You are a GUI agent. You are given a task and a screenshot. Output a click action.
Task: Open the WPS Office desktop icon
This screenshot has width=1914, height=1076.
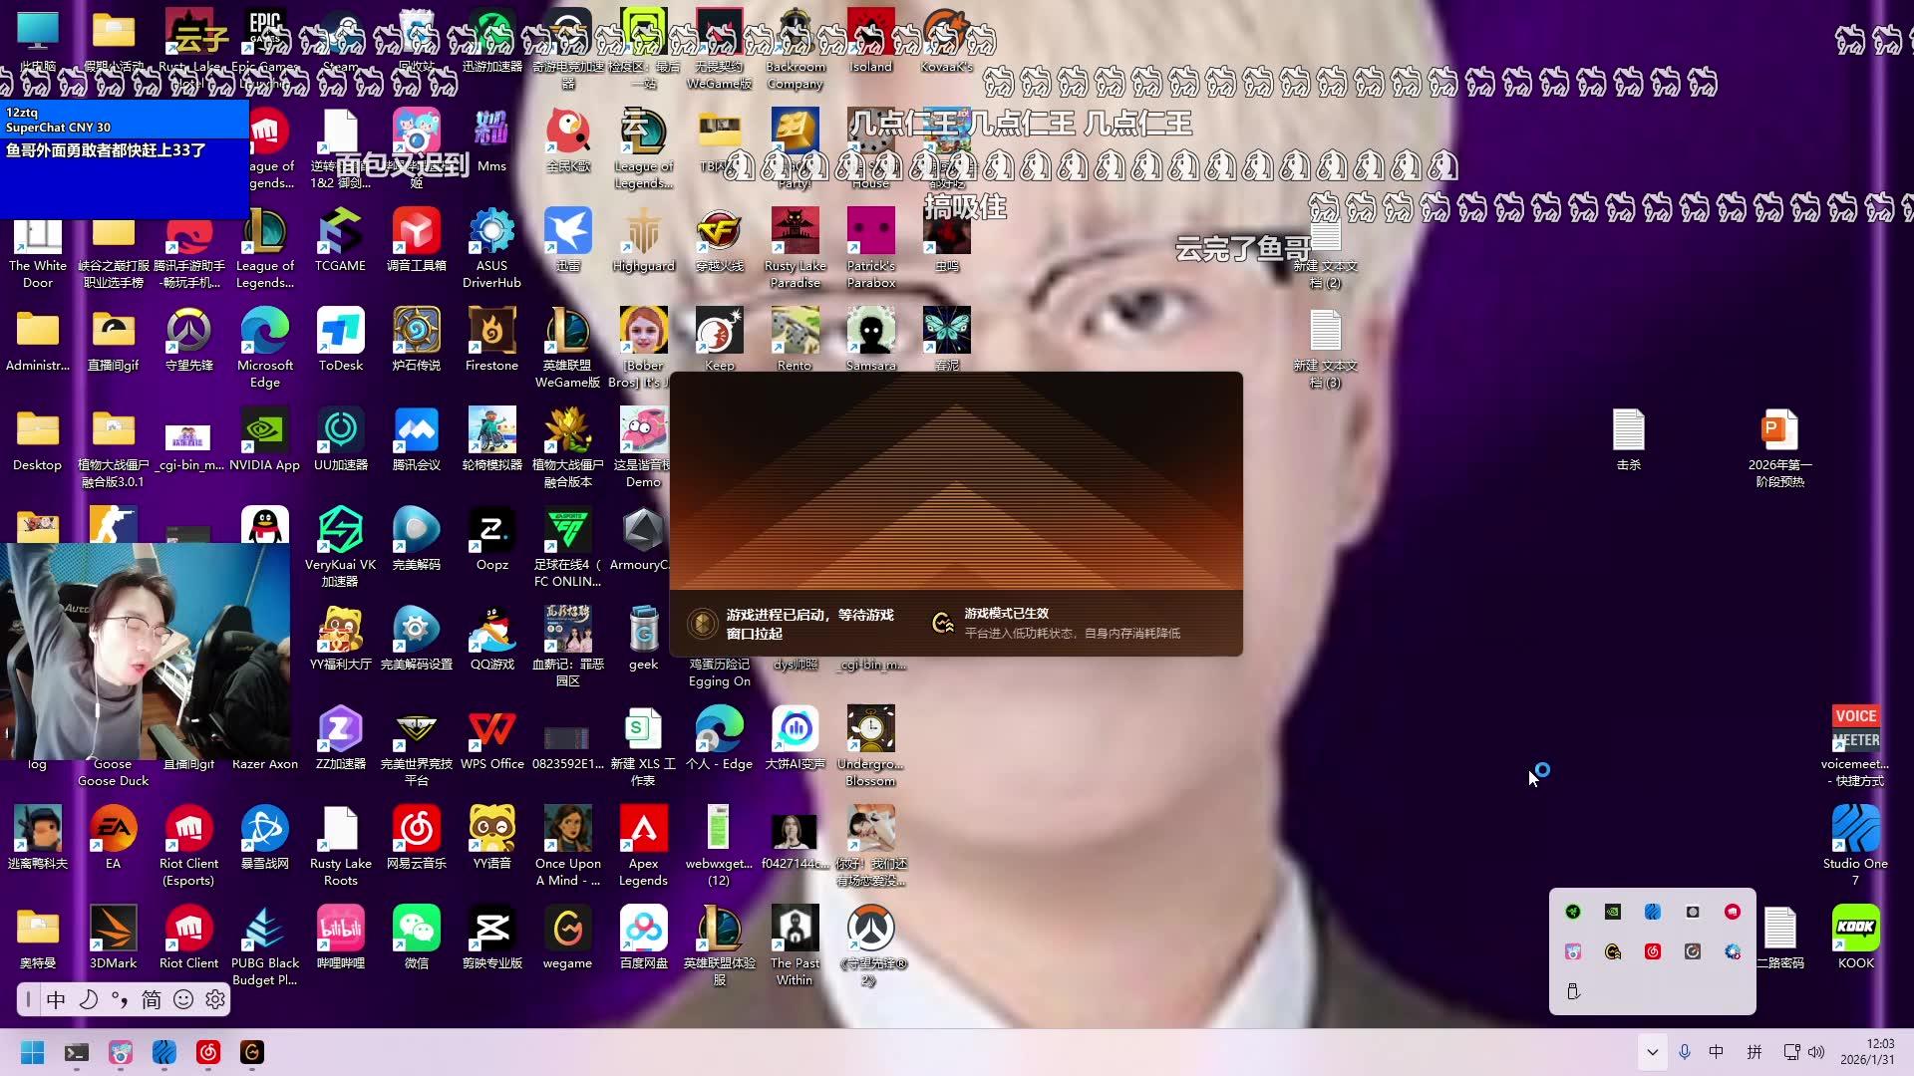pos(491,738)
